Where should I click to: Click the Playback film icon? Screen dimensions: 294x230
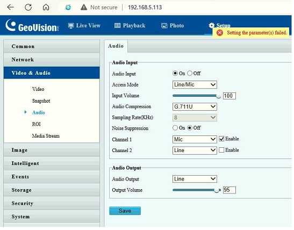[118, 25]
